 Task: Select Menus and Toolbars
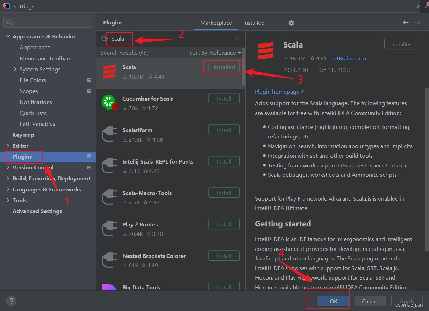click(x=45, y=59)
